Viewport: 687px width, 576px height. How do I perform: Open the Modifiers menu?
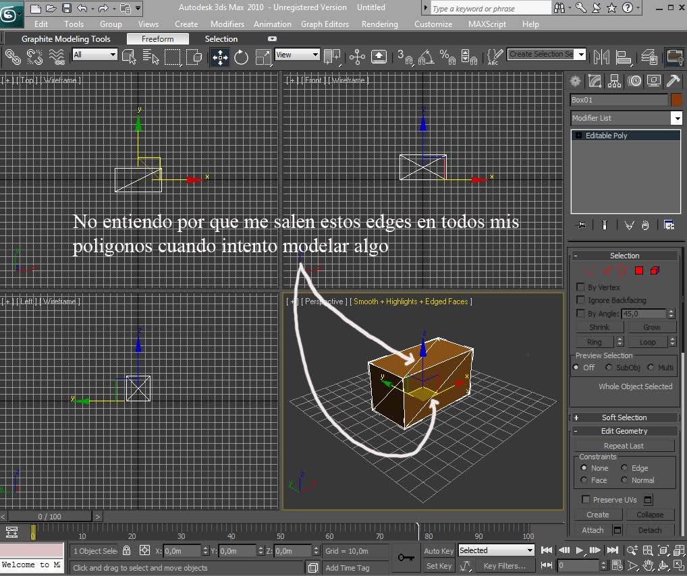227,24
